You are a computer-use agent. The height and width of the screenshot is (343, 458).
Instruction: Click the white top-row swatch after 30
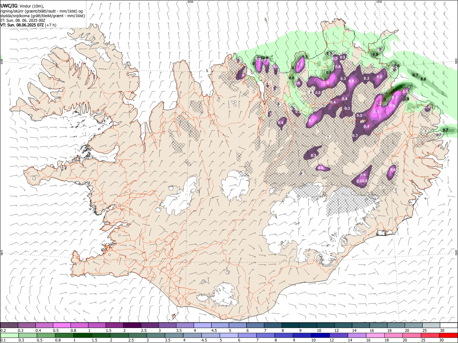click(x=448, y=325)
